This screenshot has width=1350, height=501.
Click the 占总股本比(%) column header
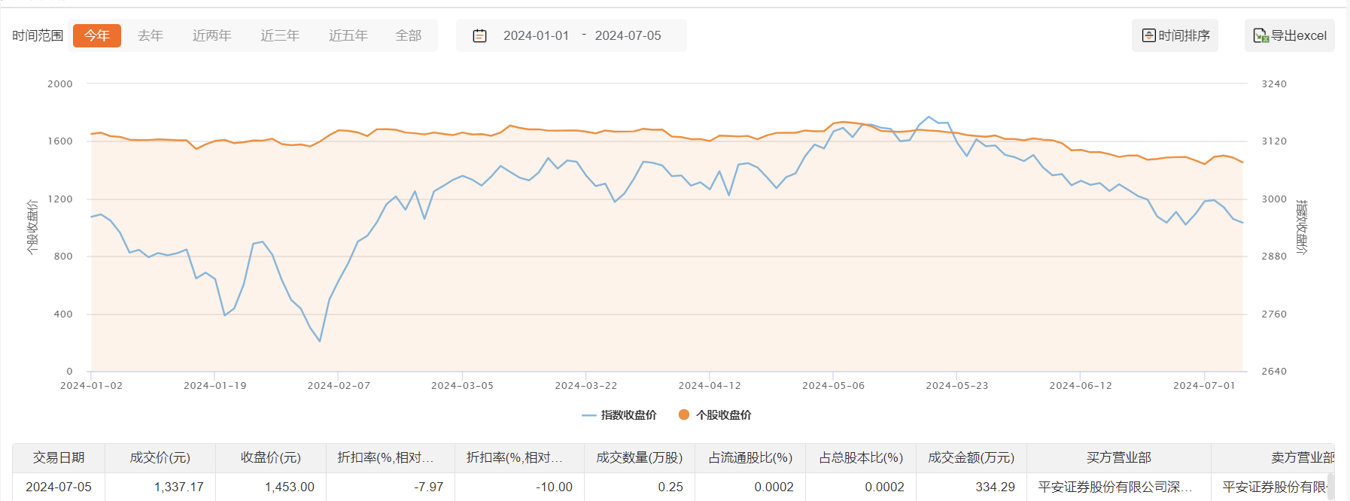(861, 457)
